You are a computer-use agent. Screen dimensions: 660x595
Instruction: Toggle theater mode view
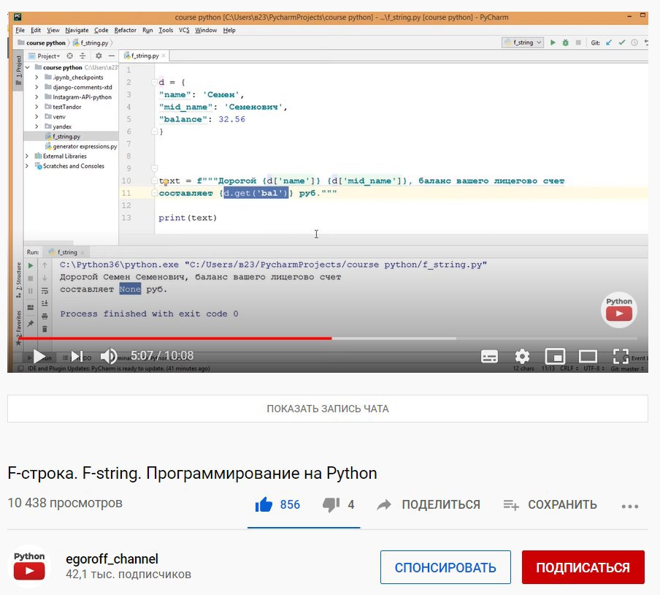[x=588, y=357]
